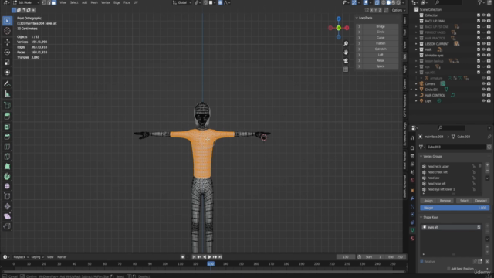
Task: Enable Add Rest Position checkbox
Action: 448,269
